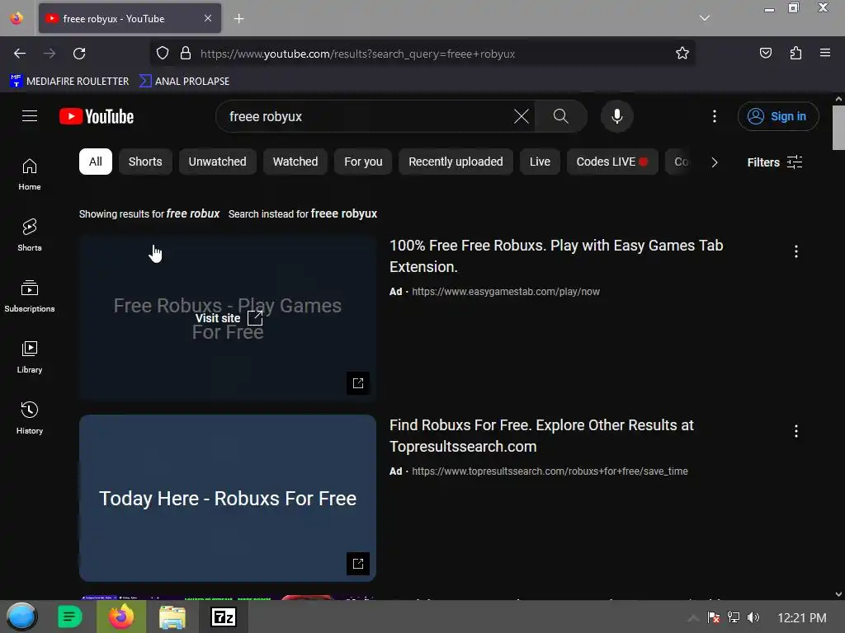Viewport: 845px width, 633px height.
Task: Reload the page
Action: 79,54
